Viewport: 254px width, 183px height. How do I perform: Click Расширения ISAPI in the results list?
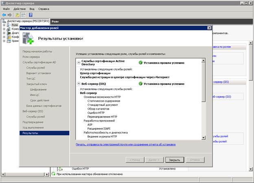pyautogui.click(x=99, y=129)
